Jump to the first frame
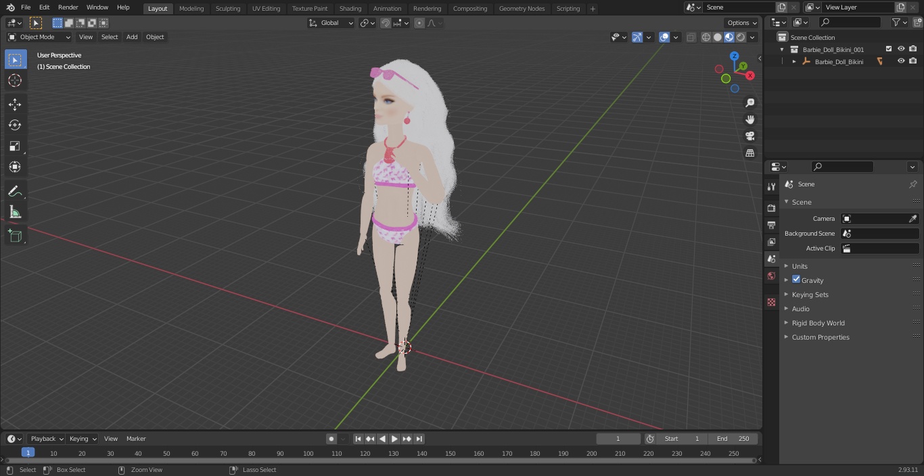924x476 pixels. 358,439
